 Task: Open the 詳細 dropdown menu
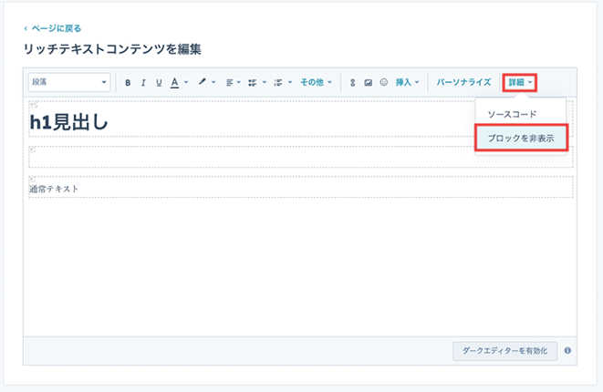[x=520, y=82]
